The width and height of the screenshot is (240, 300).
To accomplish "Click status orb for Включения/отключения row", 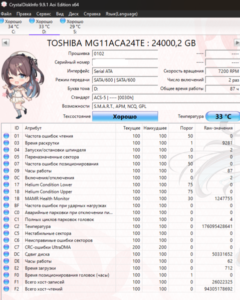I will 7,177.
